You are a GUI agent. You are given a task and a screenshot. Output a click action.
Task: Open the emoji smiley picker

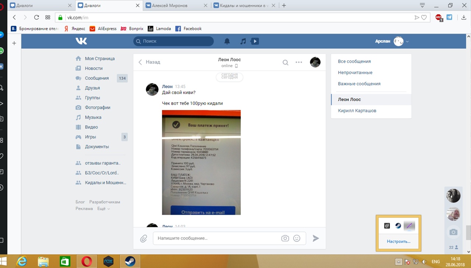297,238
